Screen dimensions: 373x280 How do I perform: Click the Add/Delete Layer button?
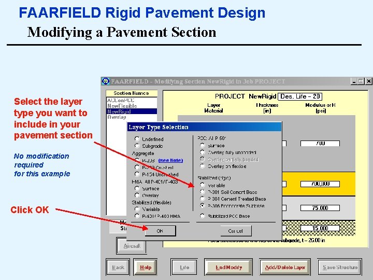point(285,268)
